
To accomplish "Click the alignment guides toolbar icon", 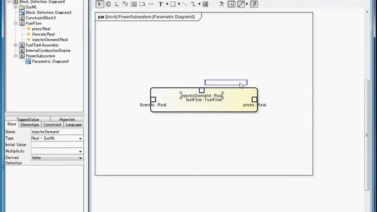I will click(x=221, y=4).
